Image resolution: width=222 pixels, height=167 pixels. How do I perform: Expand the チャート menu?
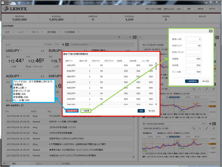click(x=37, y=32)
